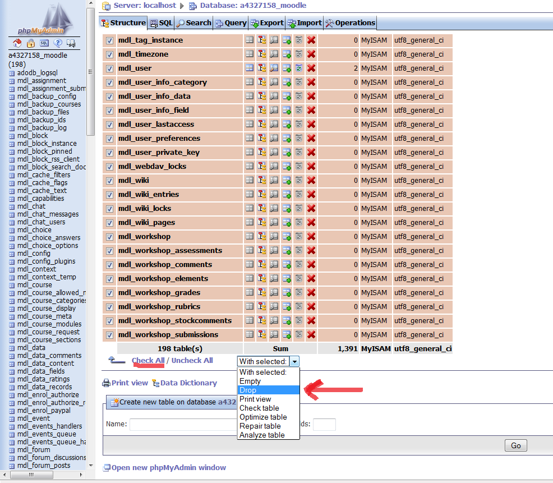Click Insert icon for mdl_user_lastaccess row

pos(287,124)
